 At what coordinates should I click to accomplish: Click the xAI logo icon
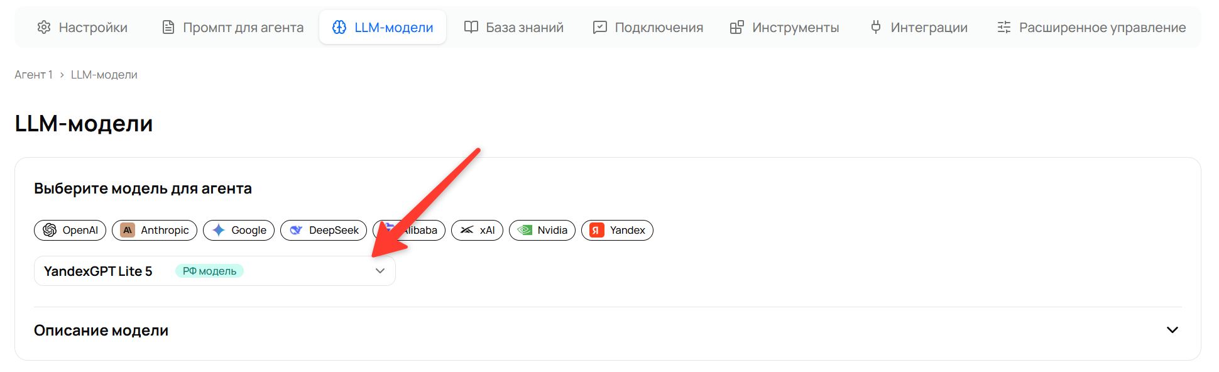[x=467, y=230]
